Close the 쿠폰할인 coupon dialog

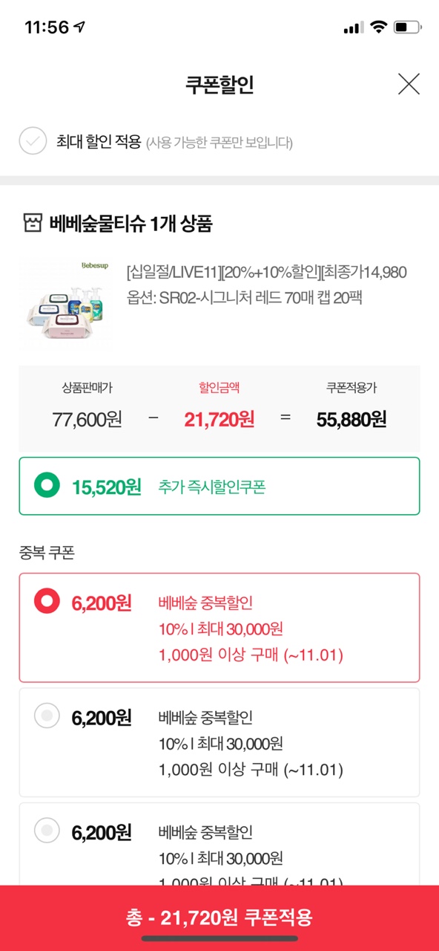(x=409, y=84)
